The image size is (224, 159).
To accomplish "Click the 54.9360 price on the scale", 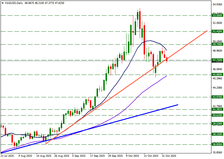I will pyautogui.click(x=217, y=5).
